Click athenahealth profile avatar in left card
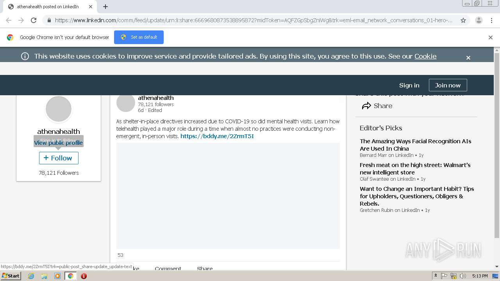 pyautogui.click(x=59, y=109)
